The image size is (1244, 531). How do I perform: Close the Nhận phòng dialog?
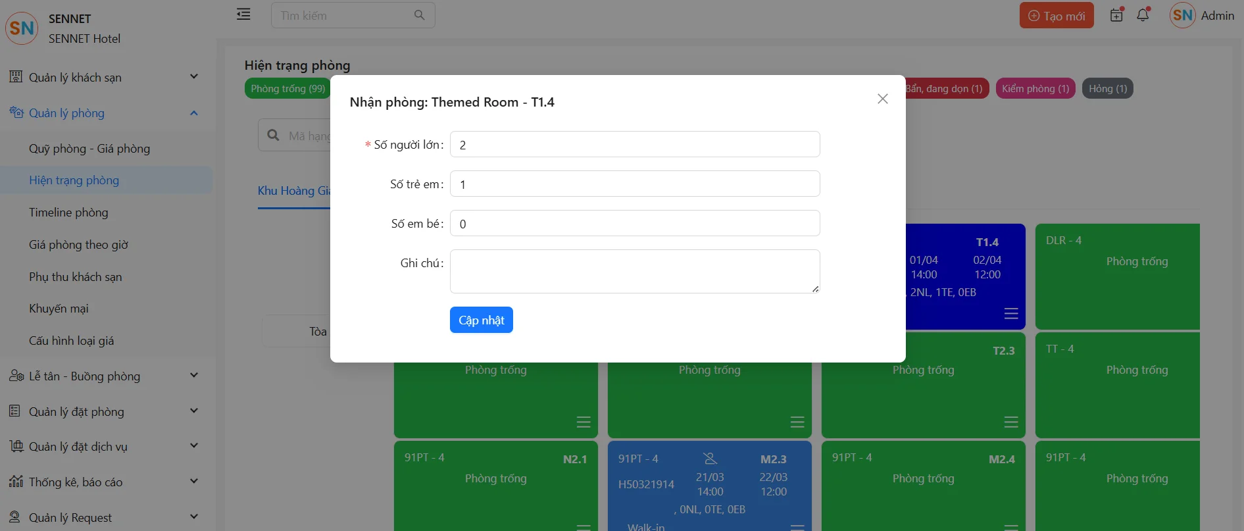(x=882, y=99)
